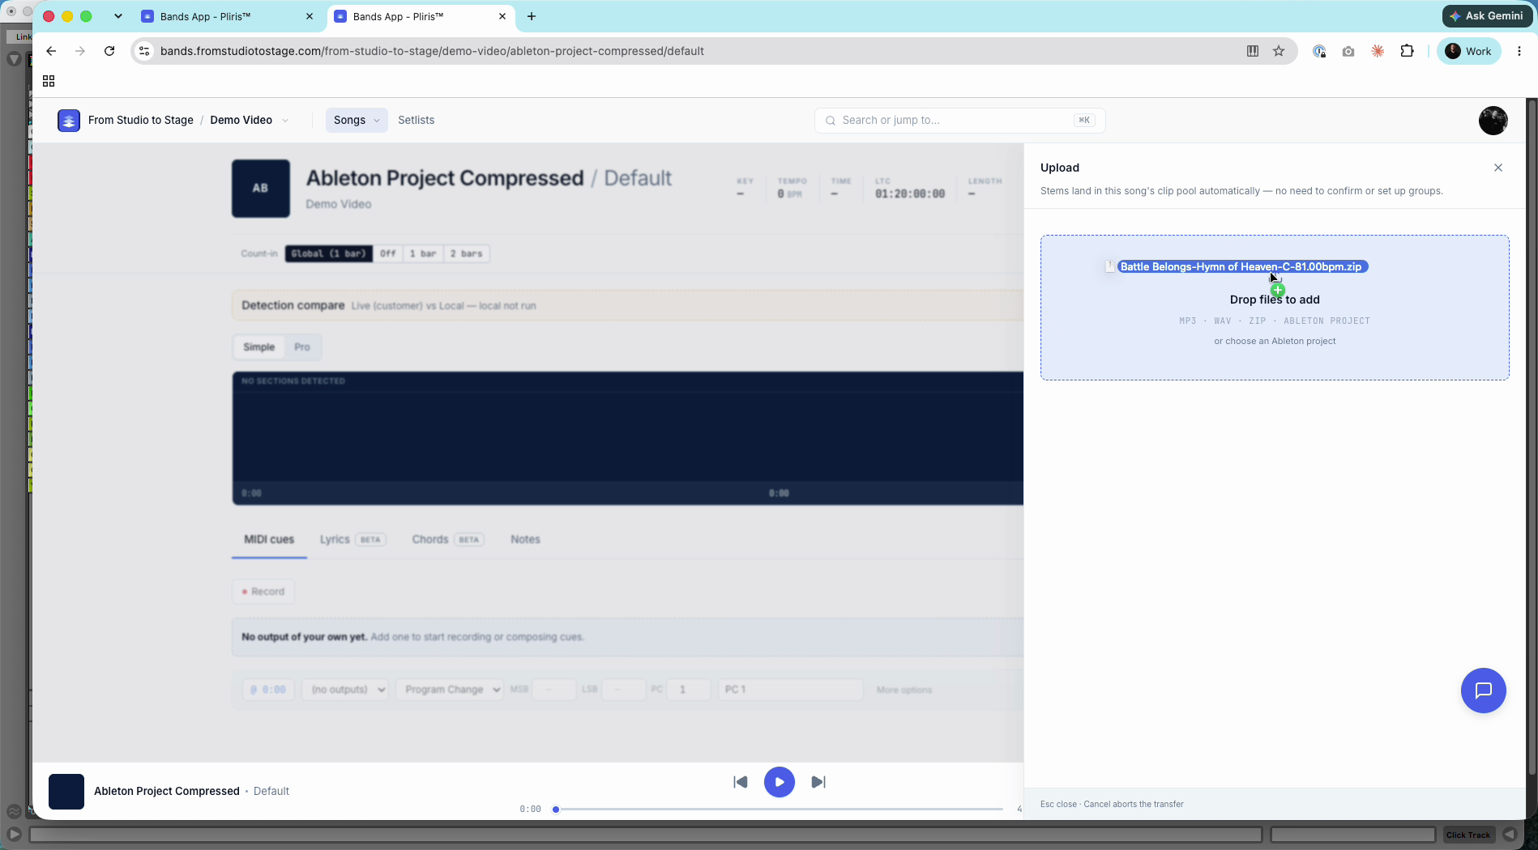Click the Detection compare banner
1538x850 pixels.
tap(627, 306)
